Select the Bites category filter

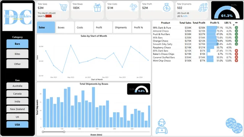coord(18,54)
